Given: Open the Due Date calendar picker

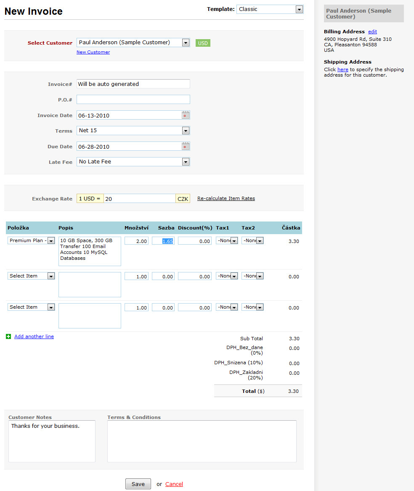Looking at the screenshot, I should [186, 147].
